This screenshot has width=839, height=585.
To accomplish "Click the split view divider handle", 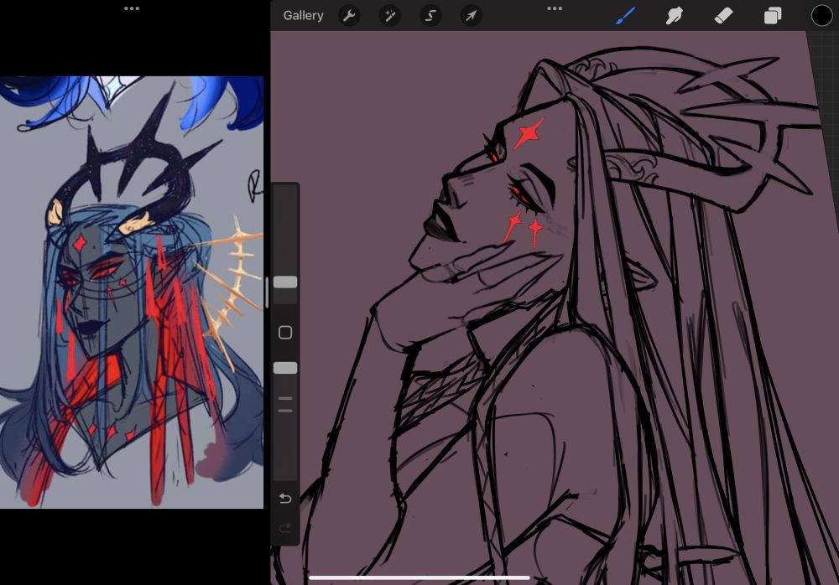I will point(267,292).
